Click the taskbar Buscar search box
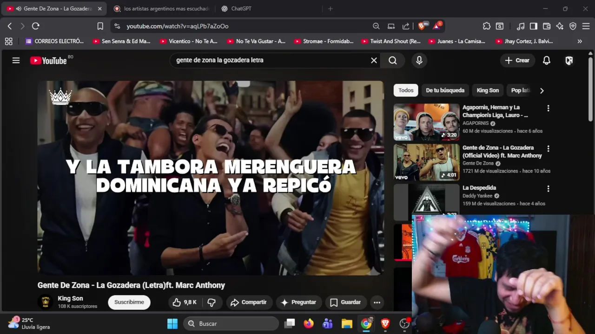 click(231, 324)
